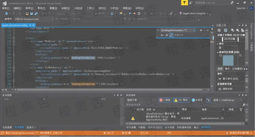255x137 pixels.
Task: Click the Save All toolbar icon
Action: (x=36, y=14)
